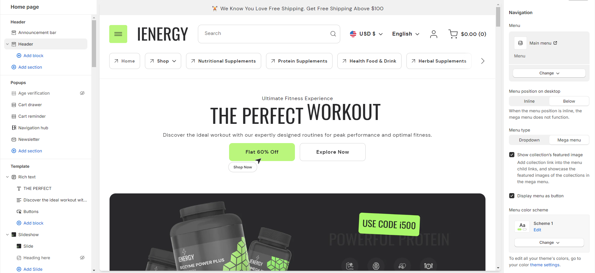Open the USD $ currency dropdown

(366, 34)
